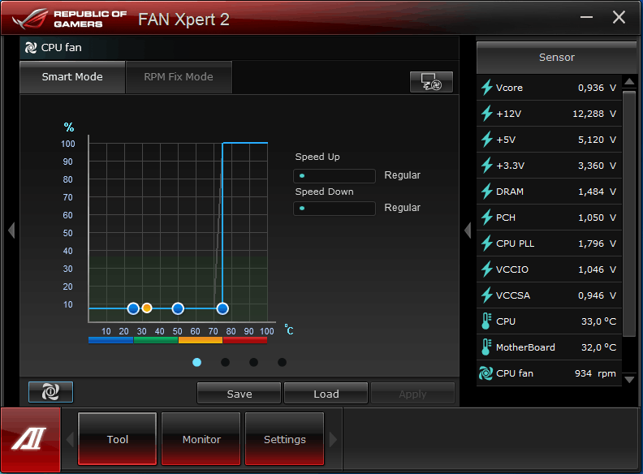The width and height of the screenshot is (643, 474).
Task: Select the third fan page dot
Action: pyautogui.click(x=254, y=362)
